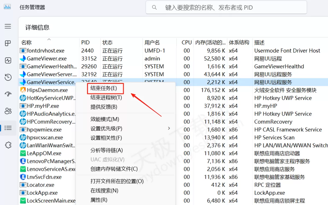Select 创建内存转储文件(C) menu entry
The image size is (328, 205).
(114, 169)
